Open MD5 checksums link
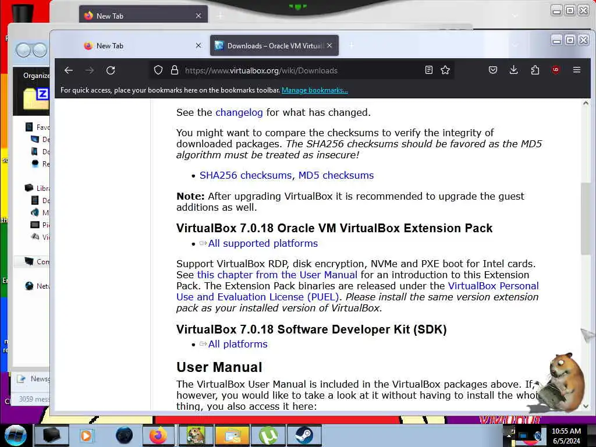The height and width of the screenshot is (447, 596). (336, 175)
